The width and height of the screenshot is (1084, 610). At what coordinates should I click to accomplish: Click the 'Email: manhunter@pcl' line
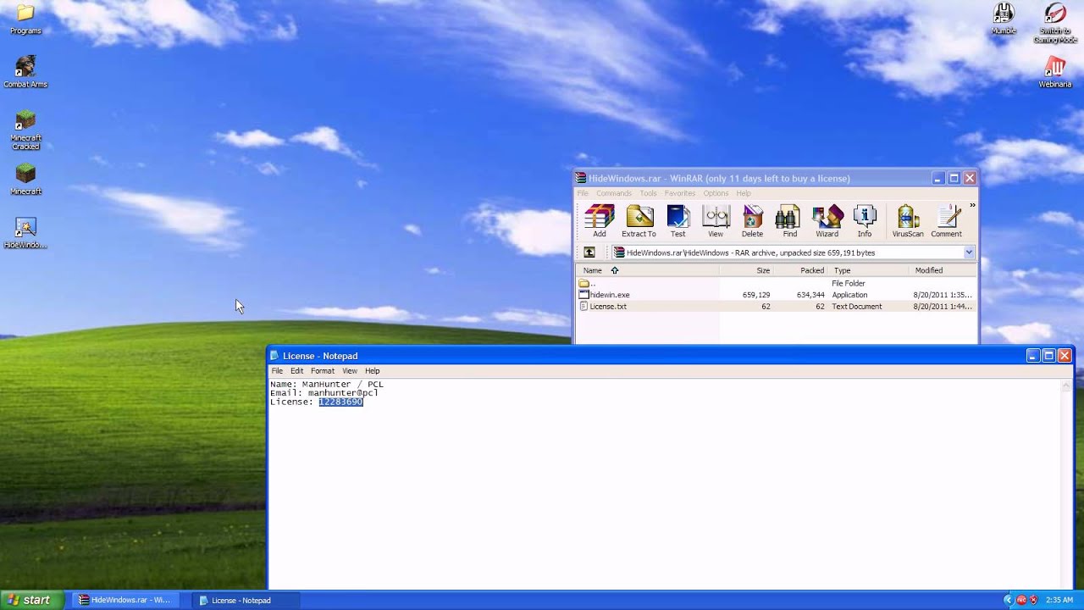tap(324, 393)
